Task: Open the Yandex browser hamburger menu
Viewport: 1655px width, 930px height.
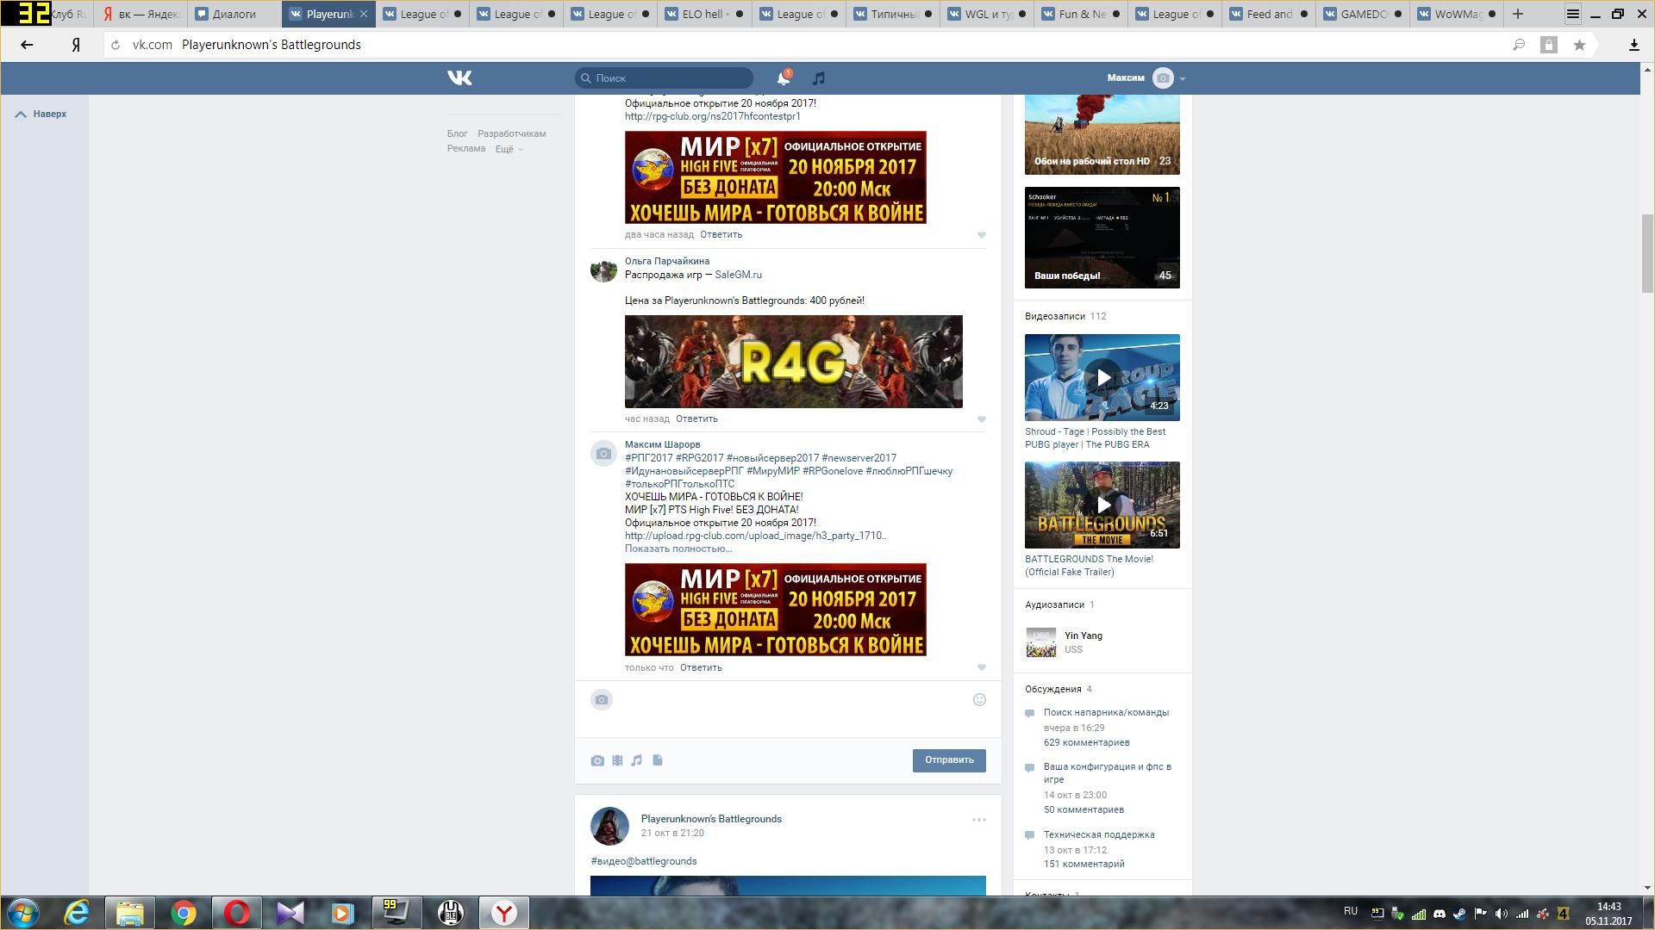Action: point(1573,14)
